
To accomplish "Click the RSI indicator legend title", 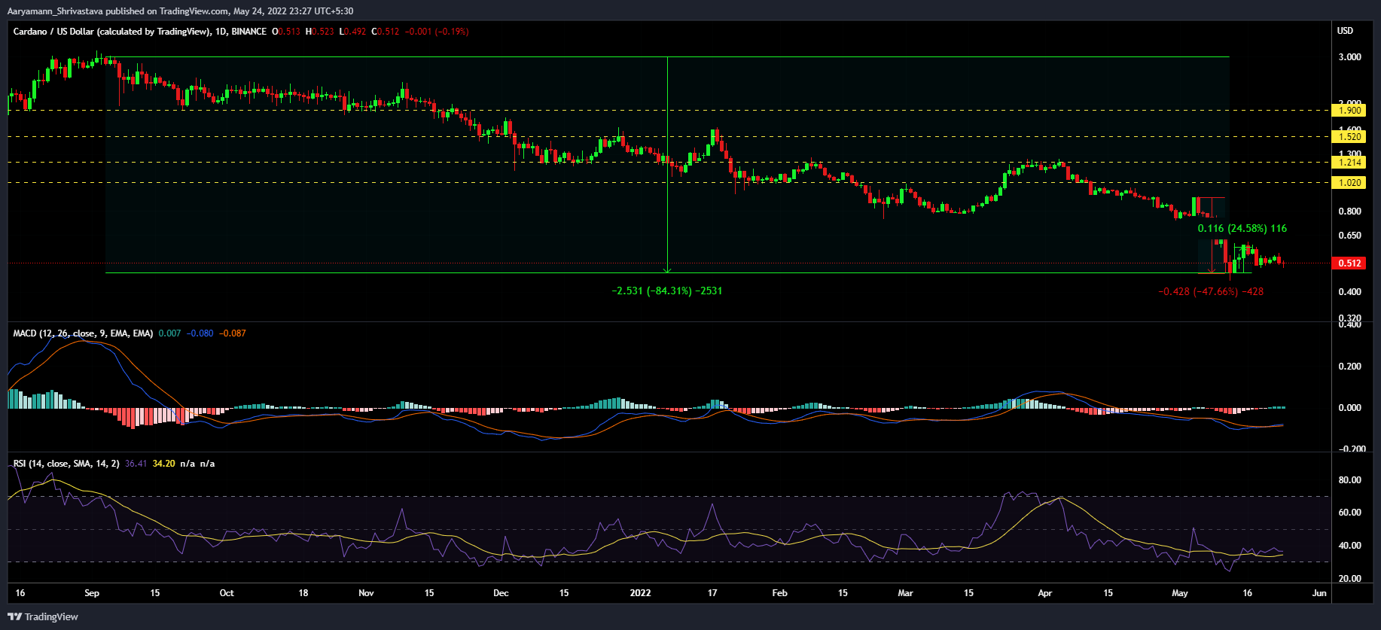I will click(66, 464).
